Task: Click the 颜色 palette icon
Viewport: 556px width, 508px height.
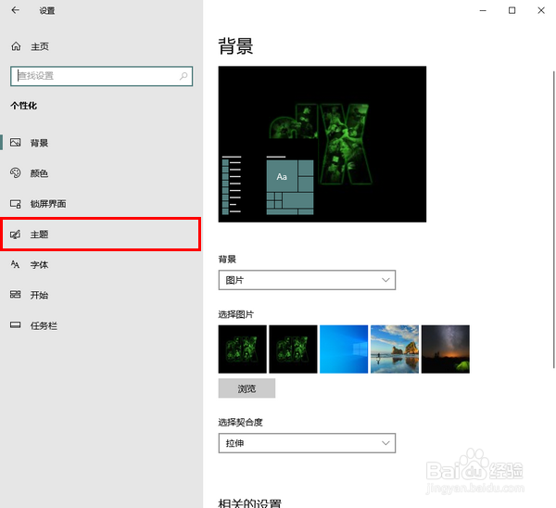Action: [x=15, y=172]
